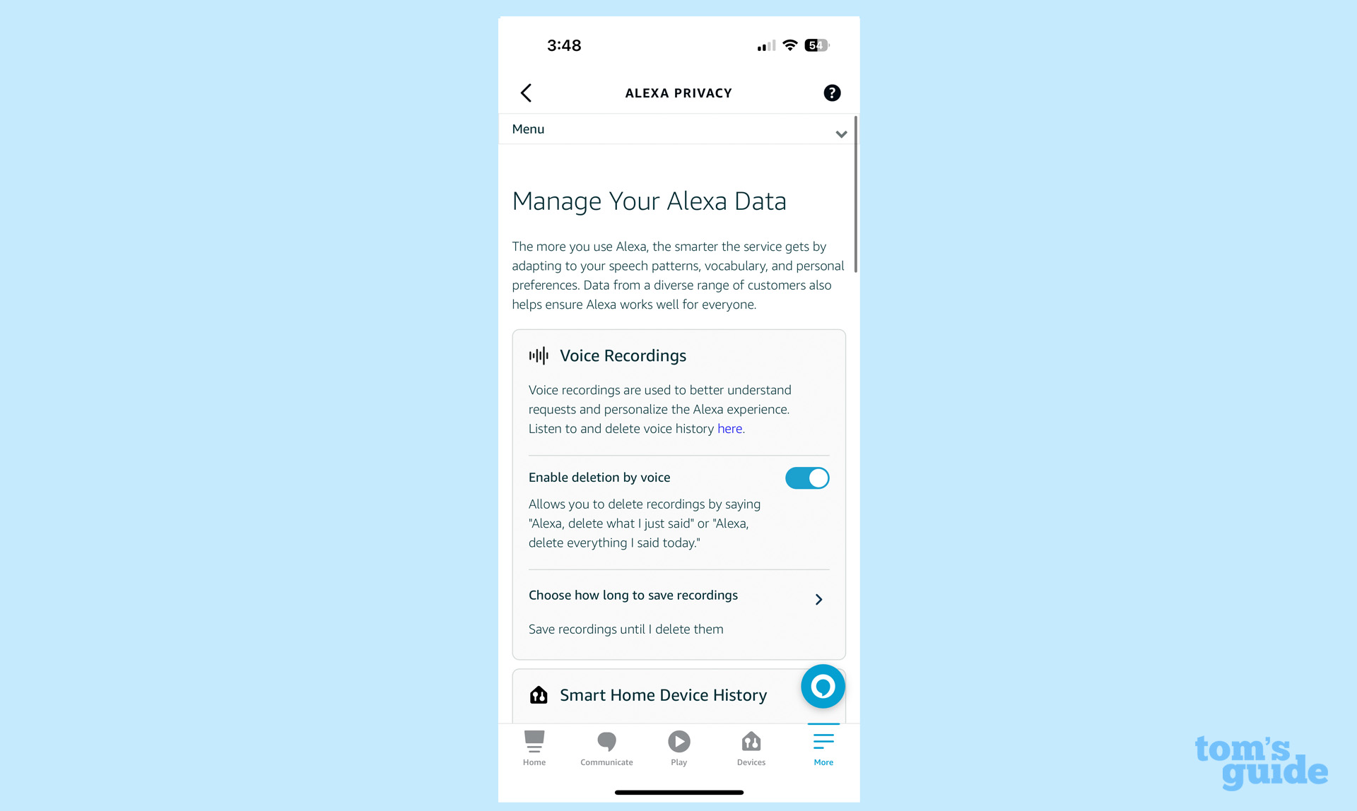1357x811 pixels.
Task: Tap the smart home device icon
Action: [x=539, y=694]
